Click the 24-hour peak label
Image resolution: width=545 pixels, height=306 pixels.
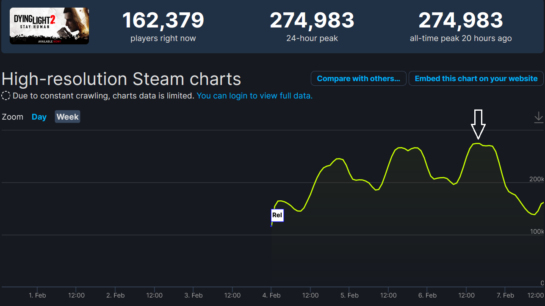click(312, 38)
